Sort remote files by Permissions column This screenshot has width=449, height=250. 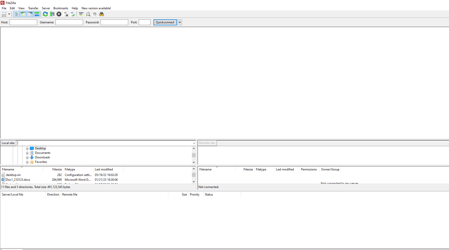click(x=309, y=169)
